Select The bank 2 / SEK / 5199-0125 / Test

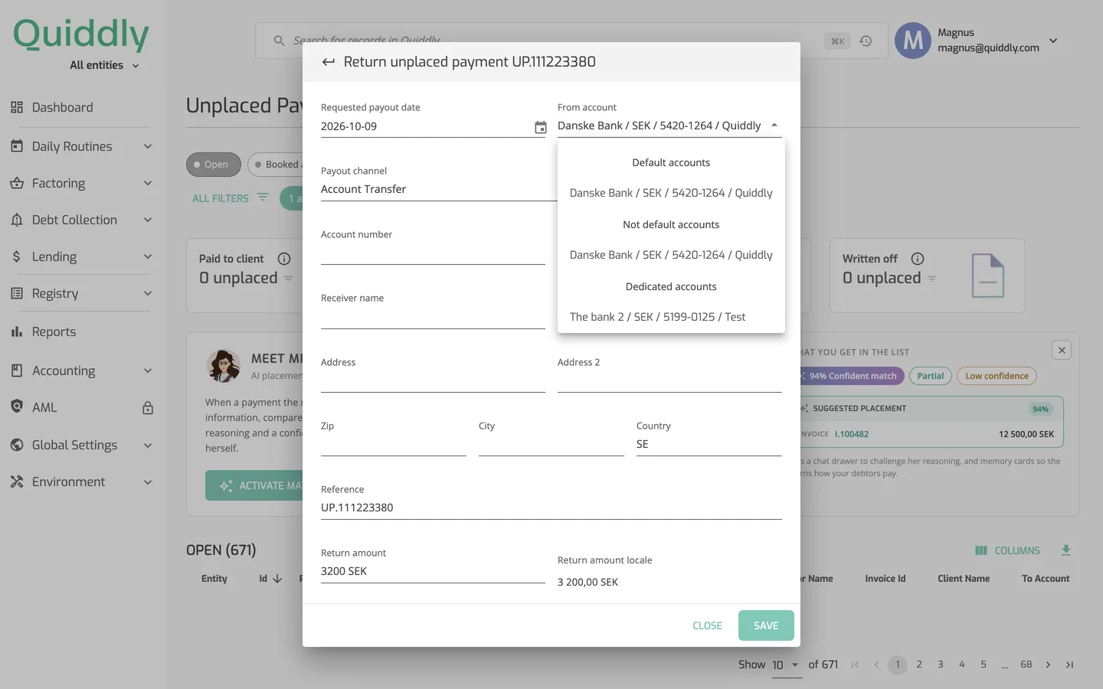click(x=671, y=317)
